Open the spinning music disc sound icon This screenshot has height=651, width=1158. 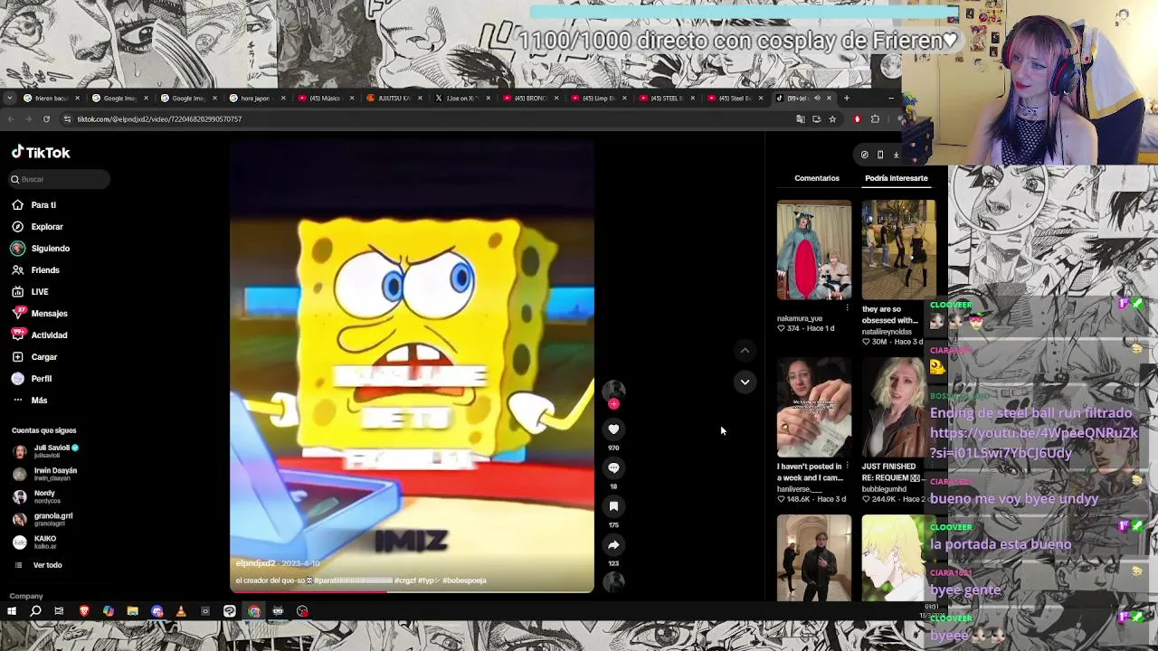(613, 582)
